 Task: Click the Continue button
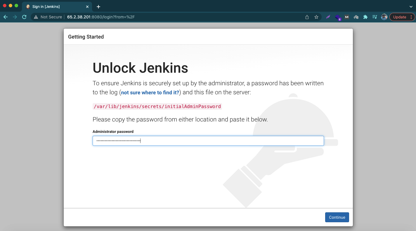pyautogui.click(x=337, y=217)
